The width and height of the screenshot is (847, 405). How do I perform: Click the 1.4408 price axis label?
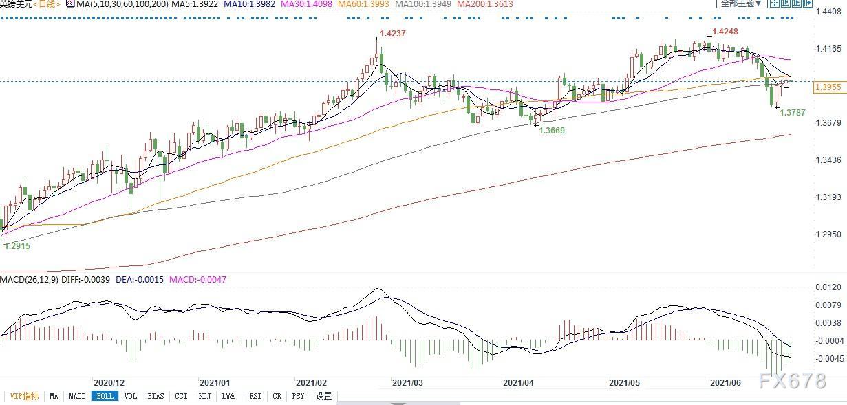(829, 12)
